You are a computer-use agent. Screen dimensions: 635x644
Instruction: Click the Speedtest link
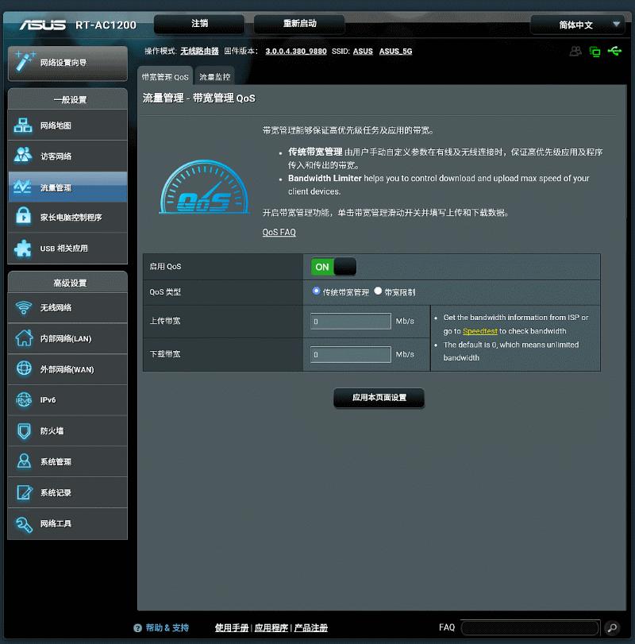click(x=480, y=331)
